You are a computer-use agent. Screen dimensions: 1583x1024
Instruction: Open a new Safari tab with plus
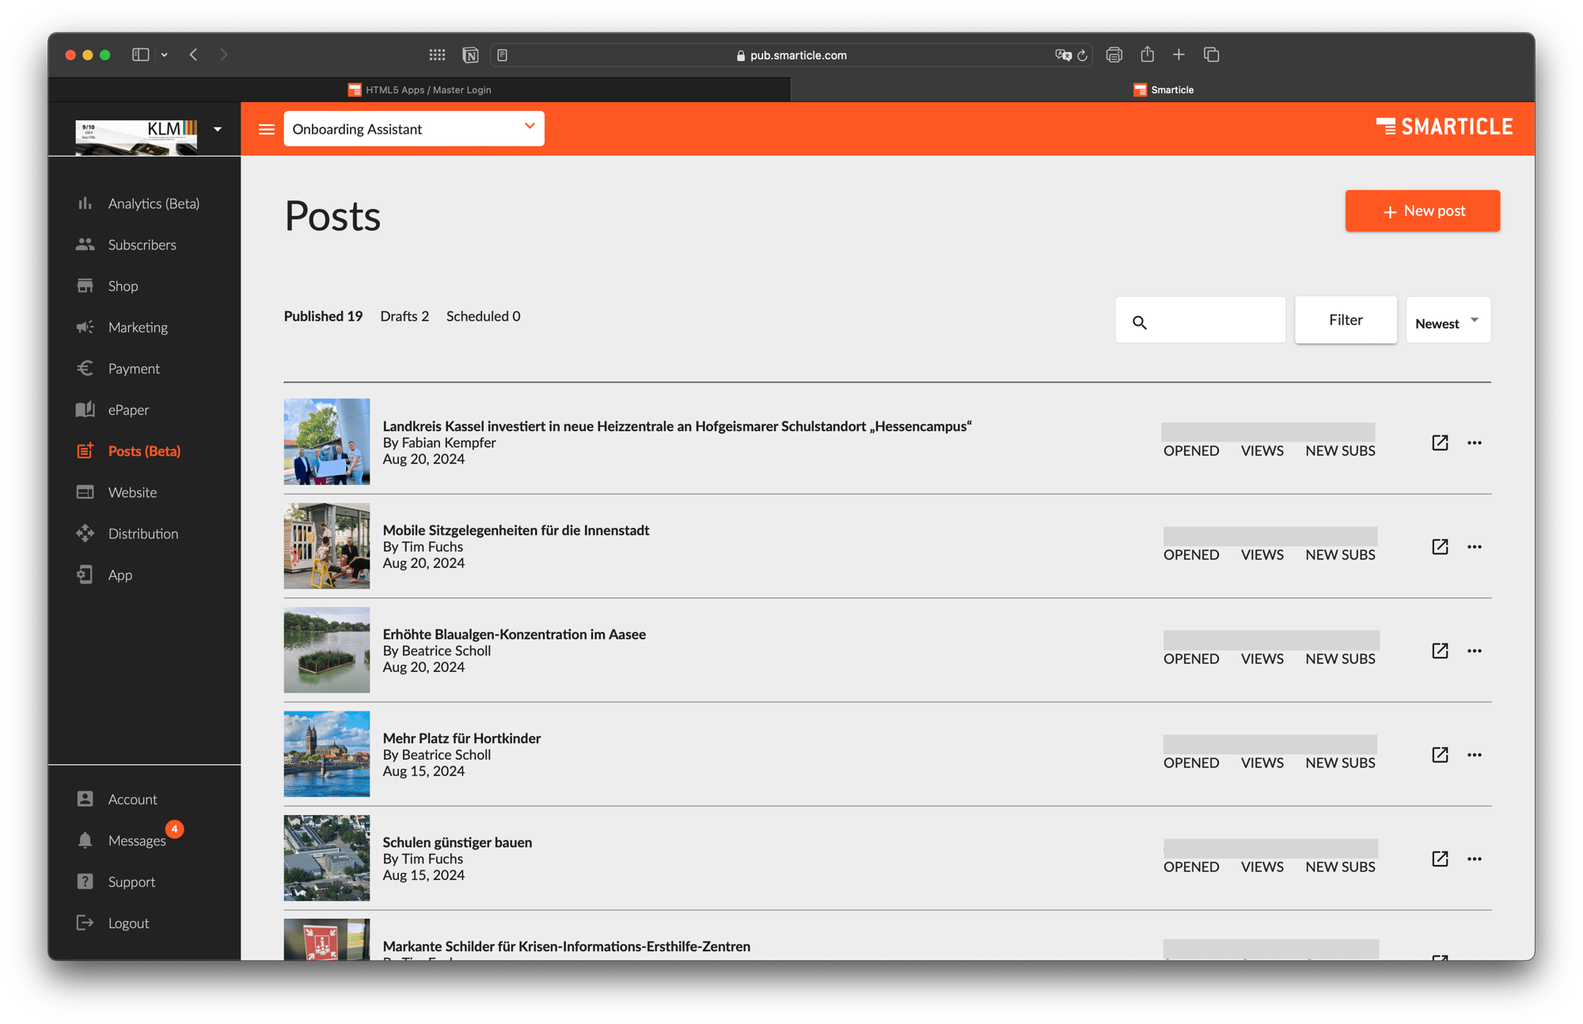[1179, 55]
